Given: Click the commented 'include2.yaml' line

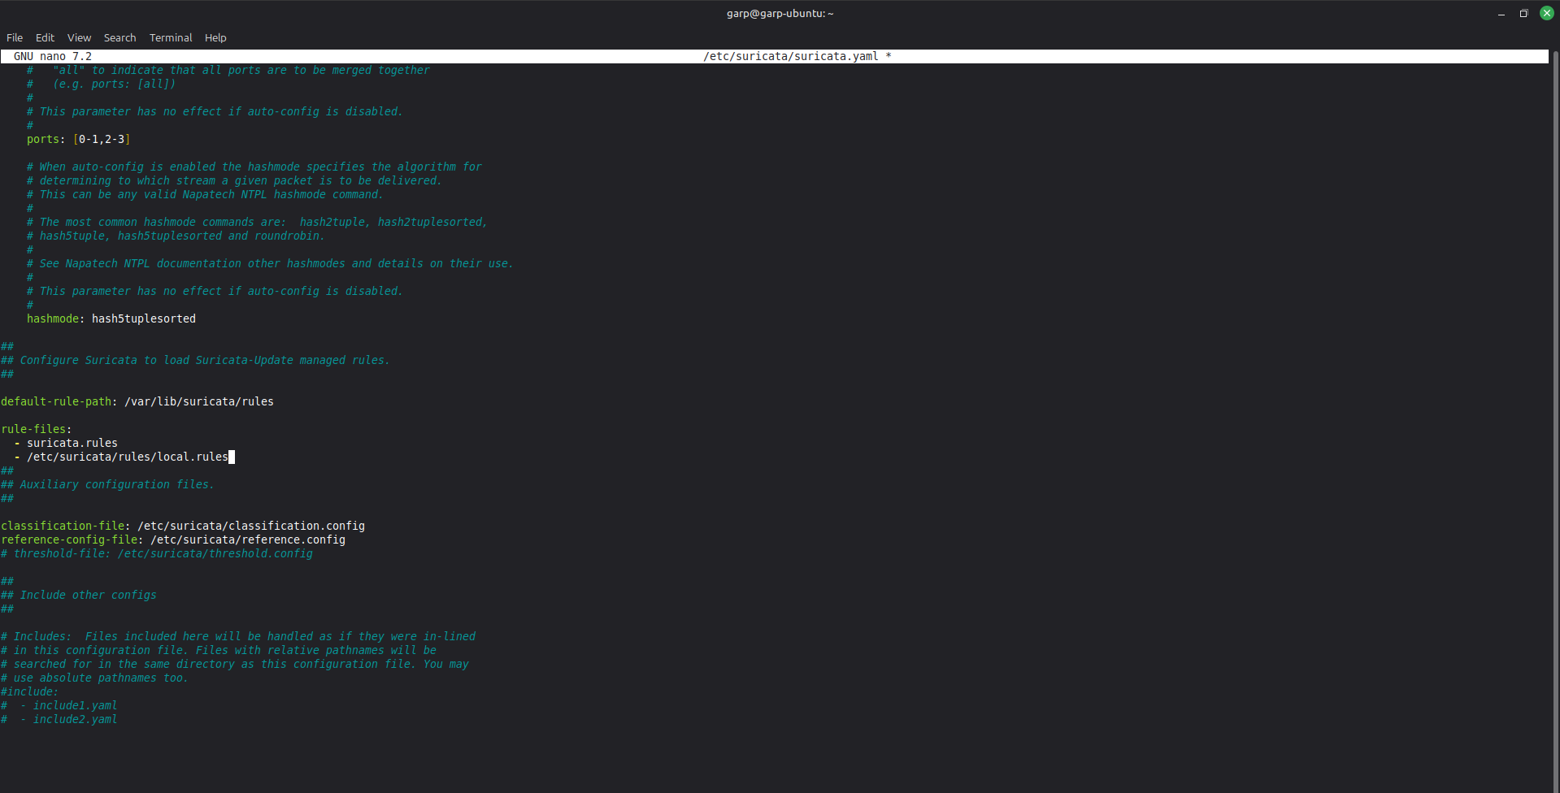Looking at the screenshot, I should point(59,720).
